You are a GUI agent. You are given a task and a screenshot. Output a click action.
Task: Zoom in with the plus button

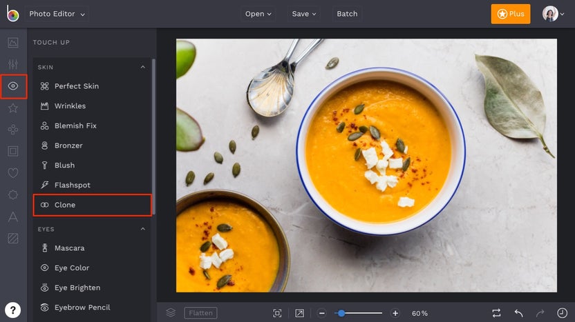395,313
